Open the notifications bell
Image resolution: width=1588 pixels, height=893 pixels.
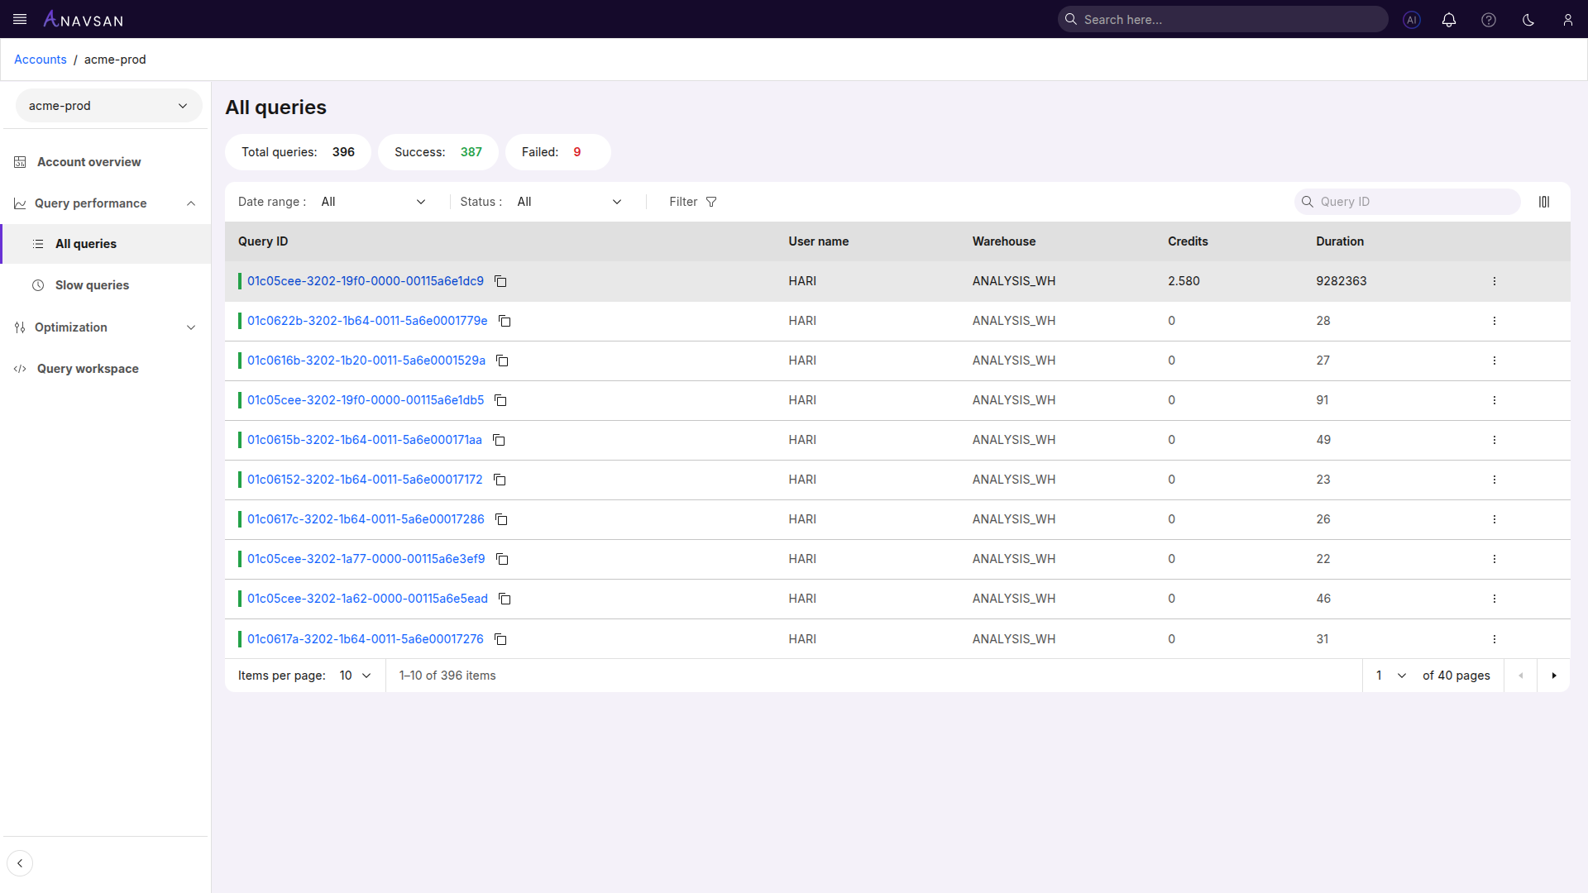(x=1449, y=20)
